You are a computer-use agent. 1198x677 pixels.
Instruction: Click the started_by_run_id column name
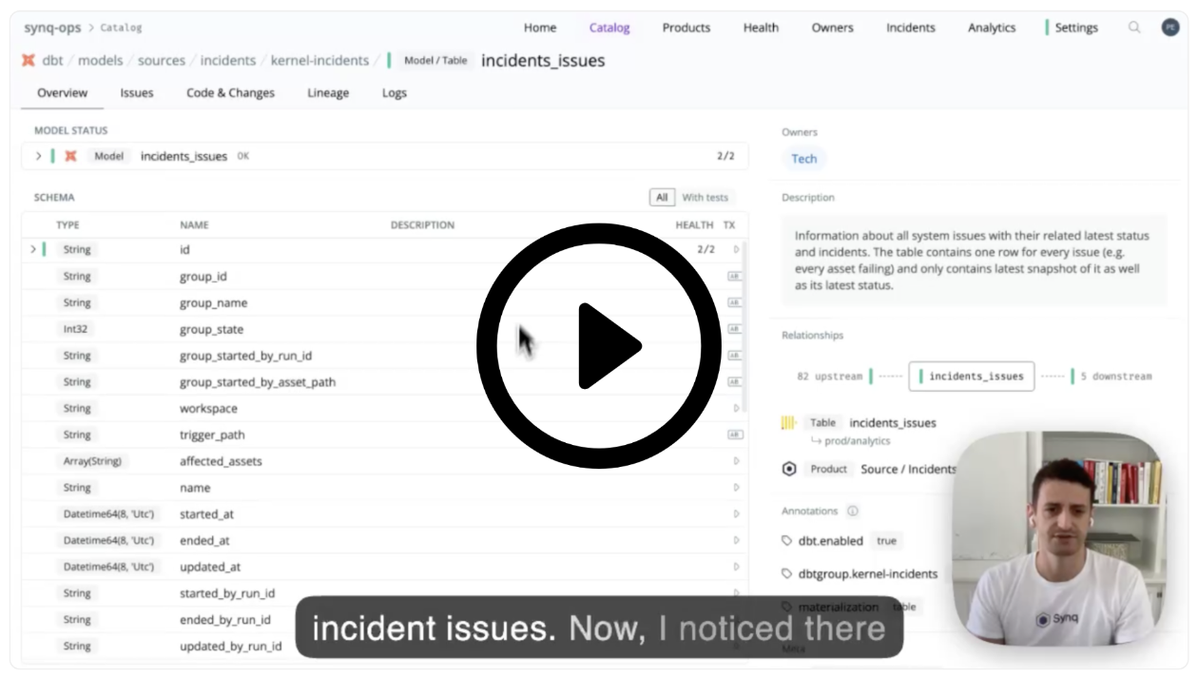pyautogui.click(x=227, y=593)
